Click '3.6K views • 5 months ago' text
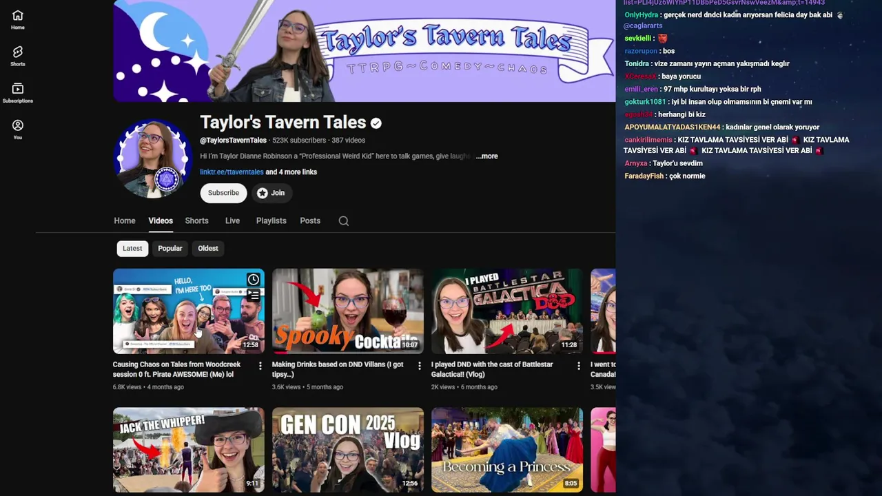Viewport: 882px width, 496px height. 307,387
